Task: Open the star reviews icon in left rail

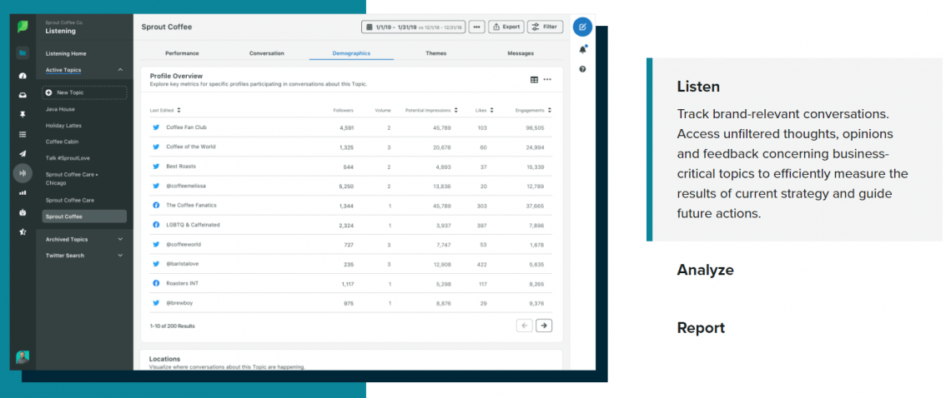Action: [x=23, y=231]
